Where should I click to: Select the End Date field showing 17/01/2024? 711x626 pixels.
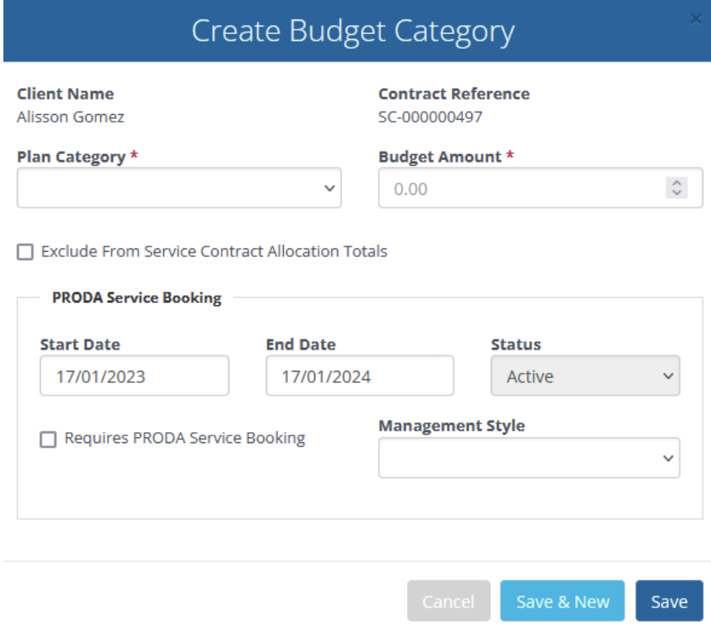(360, 376)
